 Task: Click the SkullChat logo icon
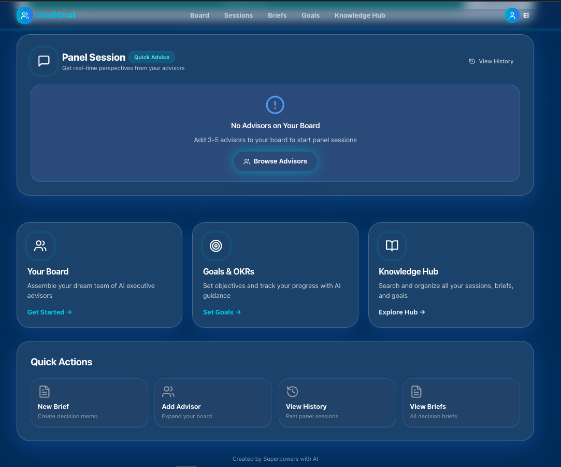coord(25,16)
